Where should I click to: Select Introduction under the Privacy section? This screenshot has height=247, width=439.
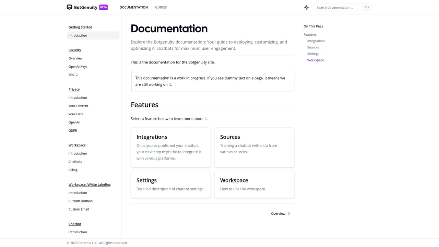(78, 98)
